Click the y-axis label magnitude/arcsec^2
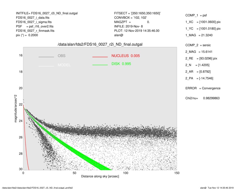The height and width of the screenshot is (189, 236). click(x=15, y=109)
